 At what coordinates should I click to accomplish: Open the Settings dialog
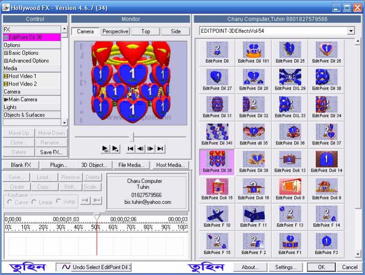pos(286,267)
